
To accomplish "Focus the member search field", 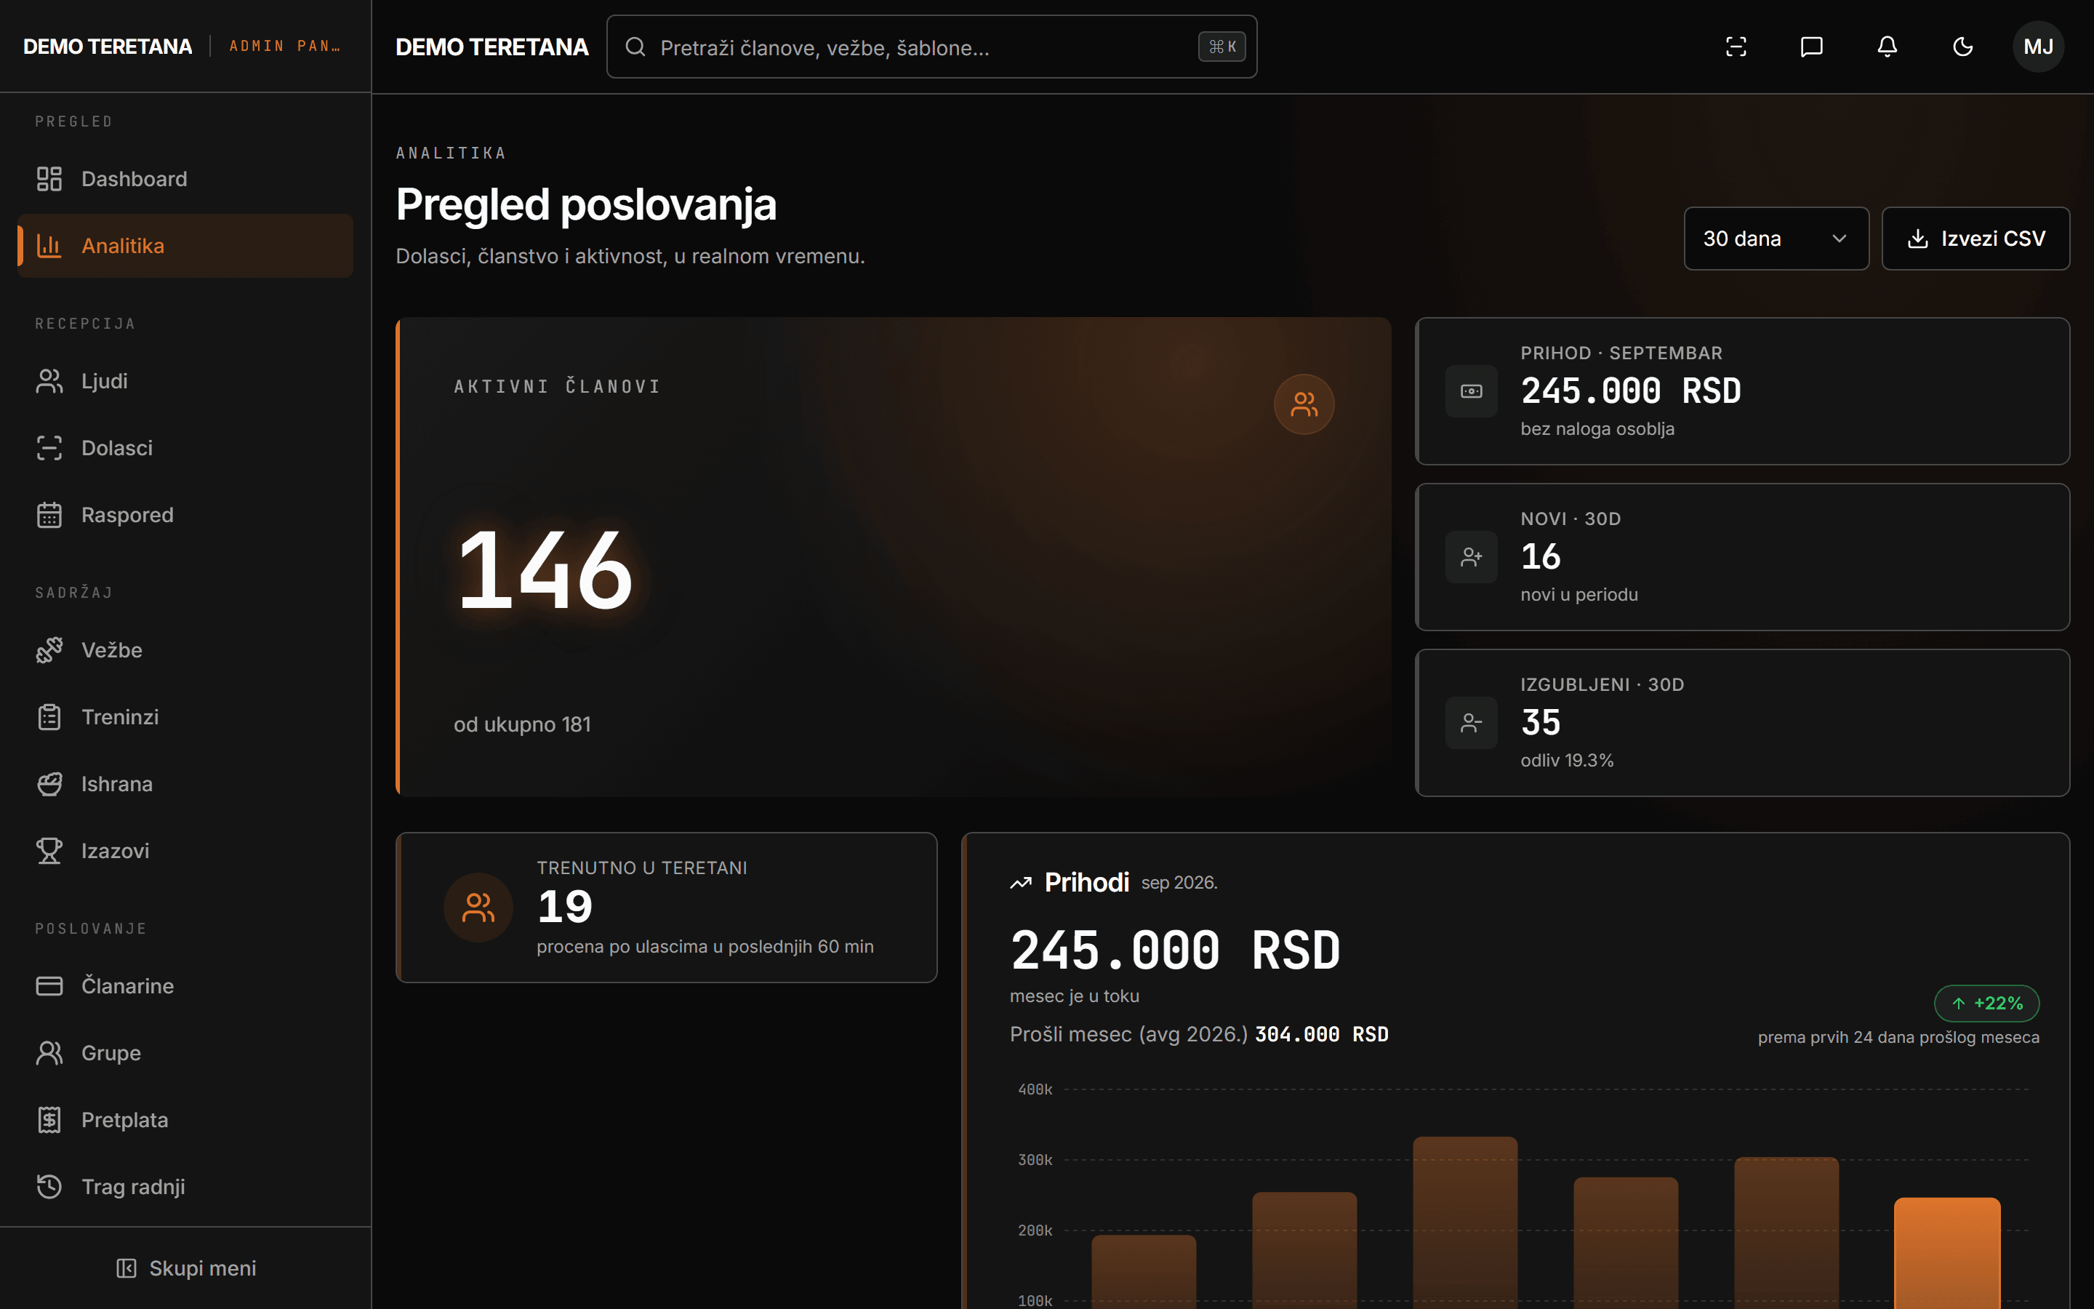I will pos(931,47).
